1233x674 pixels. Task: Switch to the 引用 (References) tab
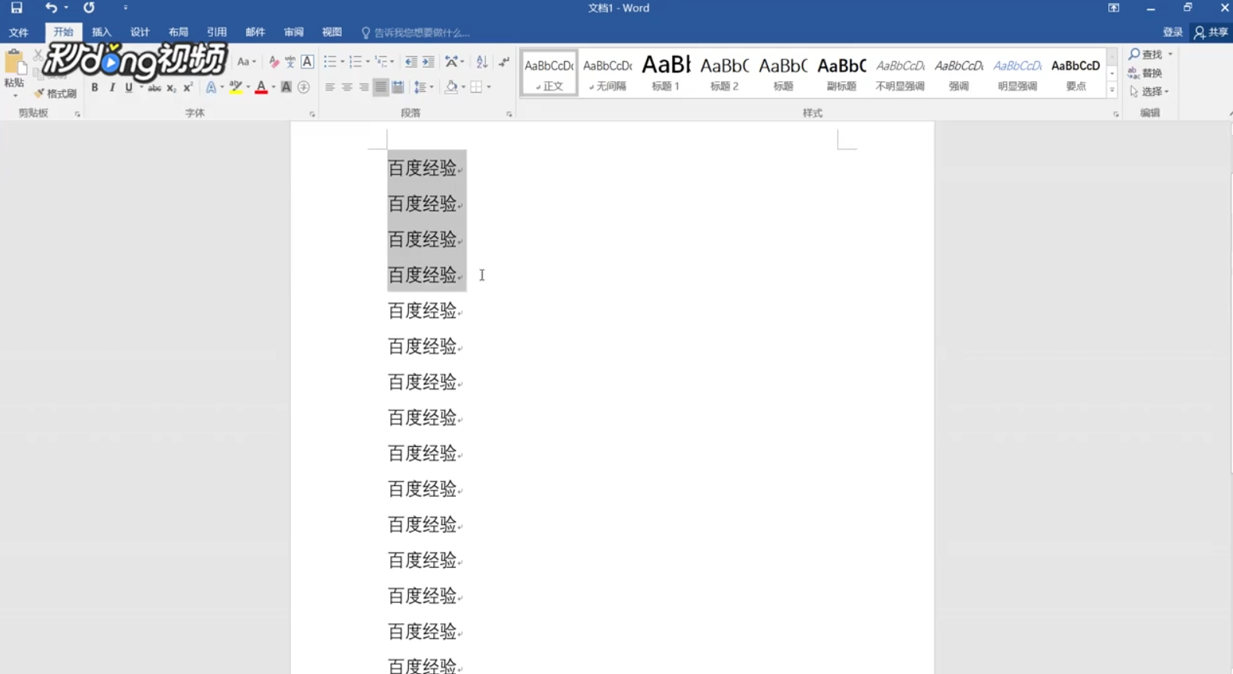coord(216,33)
